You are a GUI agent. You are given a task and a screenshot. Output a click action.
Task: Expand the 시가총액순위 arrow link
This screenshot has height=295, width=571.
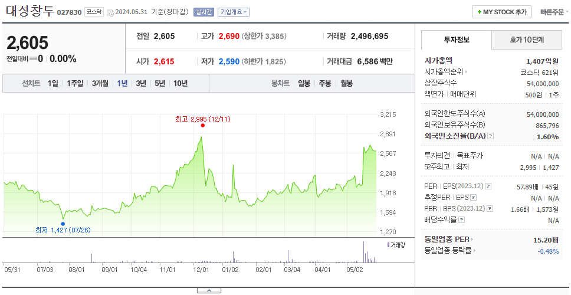(466, 72)
